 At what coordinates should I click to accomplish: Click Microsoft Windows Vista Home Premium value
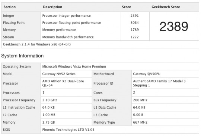(x=74, y=67)
